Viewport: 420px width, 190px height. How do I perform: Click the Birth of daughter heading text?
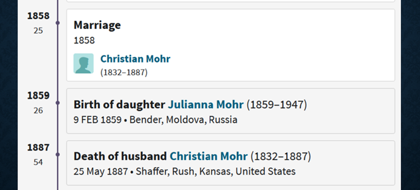[119, 105]
